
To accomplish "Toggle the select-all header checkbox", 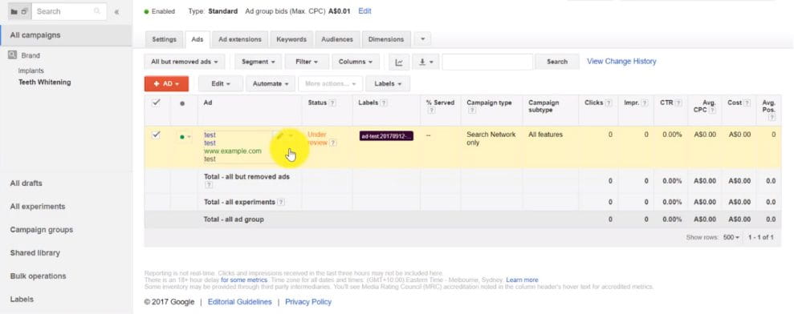I will (156, 103).
